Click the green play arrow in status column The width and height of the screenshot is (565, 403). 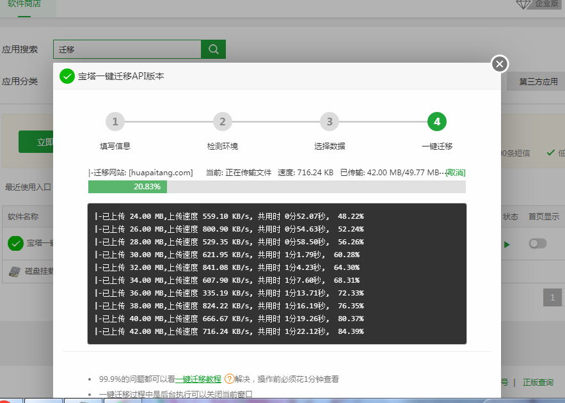point(507,244)
